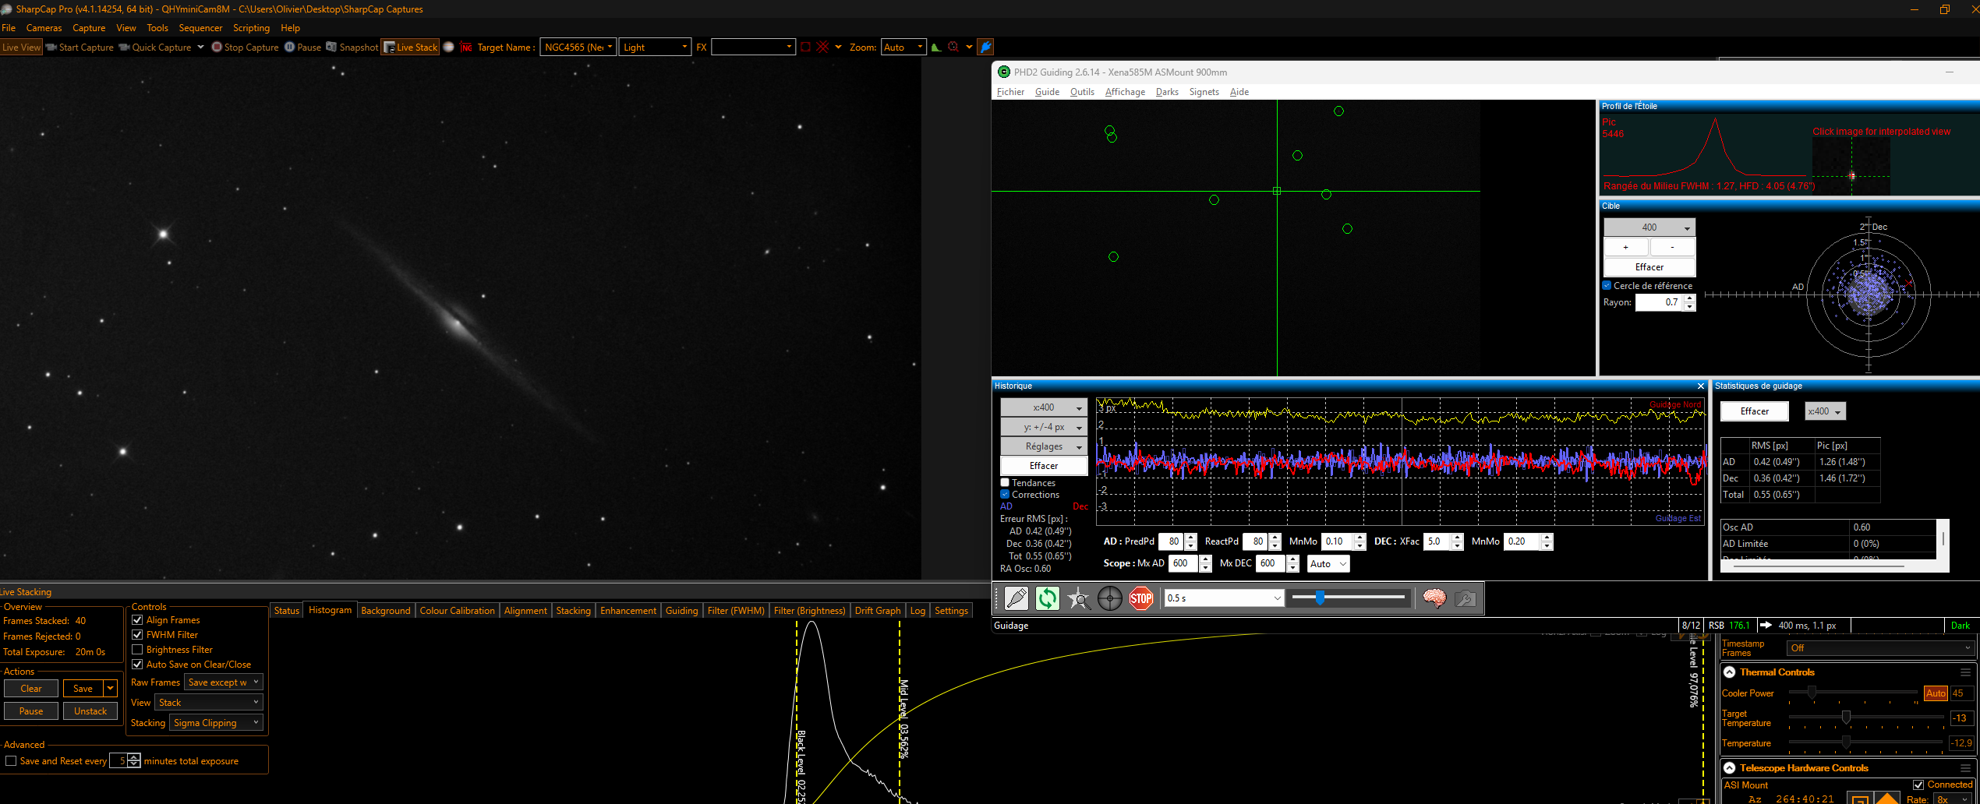
Task: Open the Light frame type dropdown
Action: tap(655, 47)
